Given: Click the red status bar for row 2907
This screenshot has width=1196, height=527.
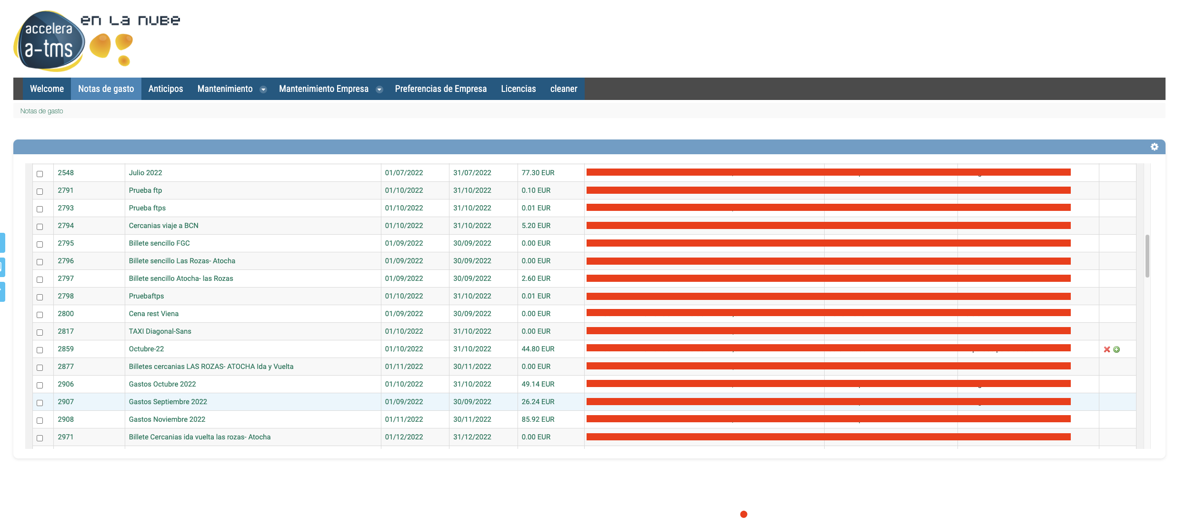Looking at the screenshot, I should click(x=828, y=402).
